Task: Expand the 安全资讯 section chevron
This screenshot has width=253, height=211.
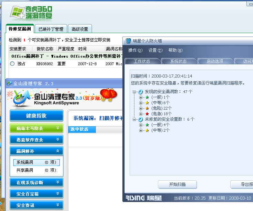Action: pyautogui.click(x=58, y=205)
